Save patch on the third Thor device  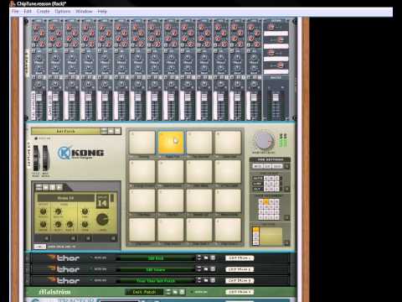(213, 280)
